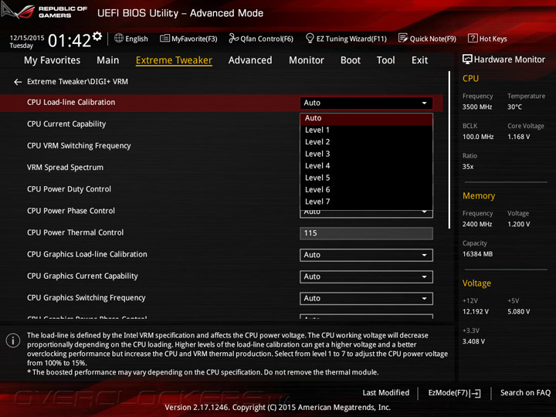This screenshot has height=417, width=556.
Task: Click the globe language icon
Action: [119, 39]
